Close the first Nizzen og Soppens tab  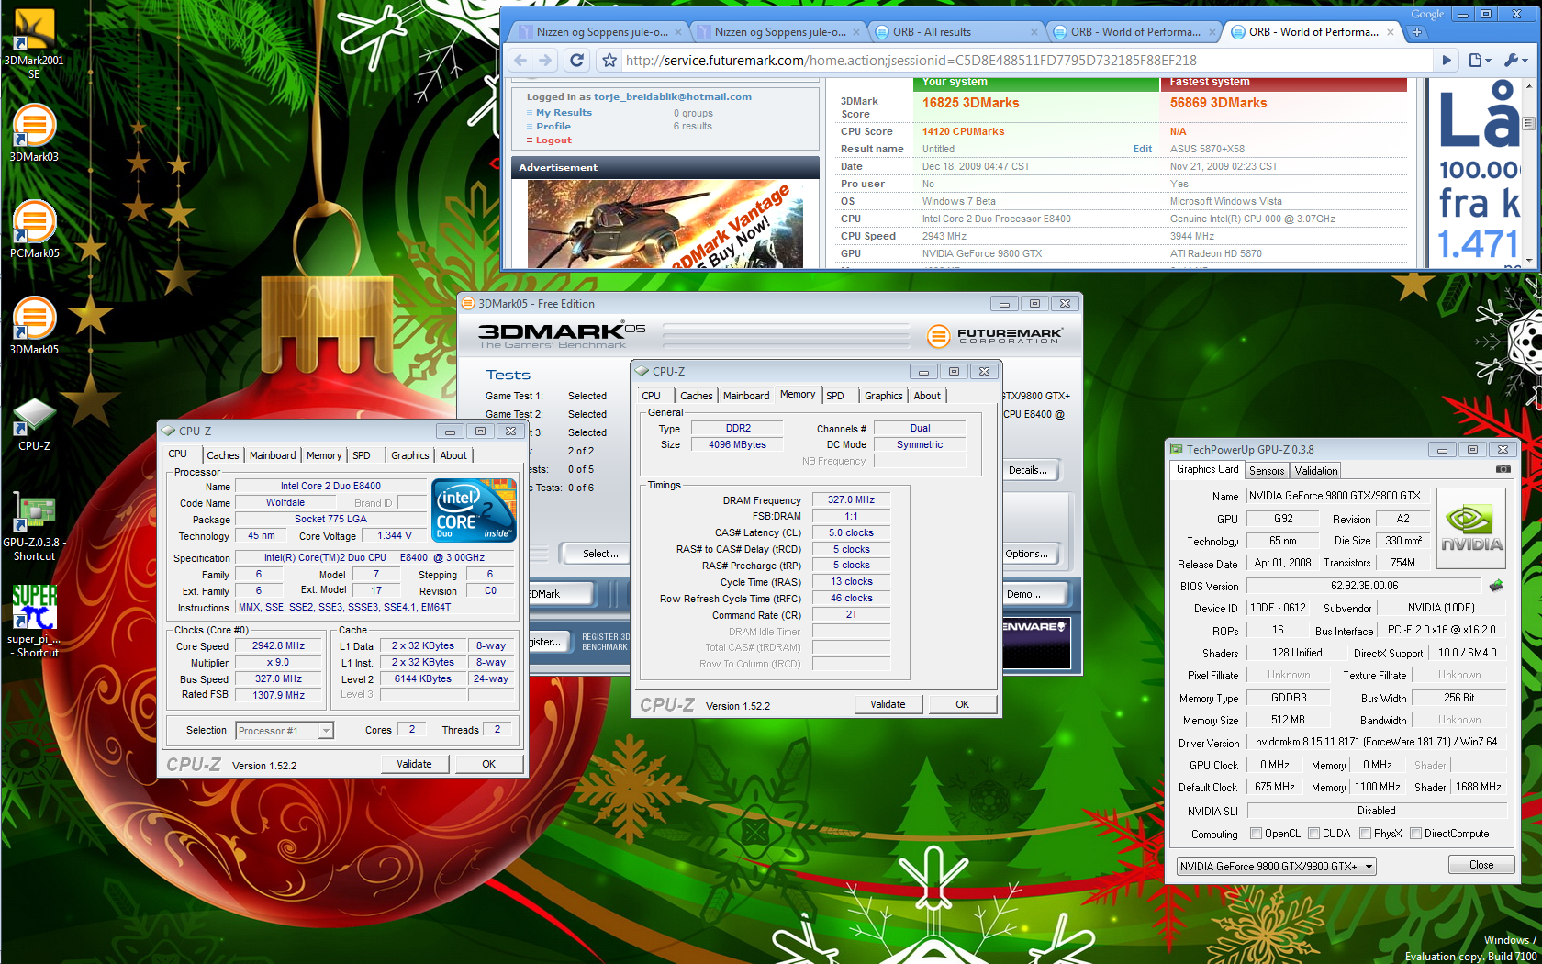678,32
